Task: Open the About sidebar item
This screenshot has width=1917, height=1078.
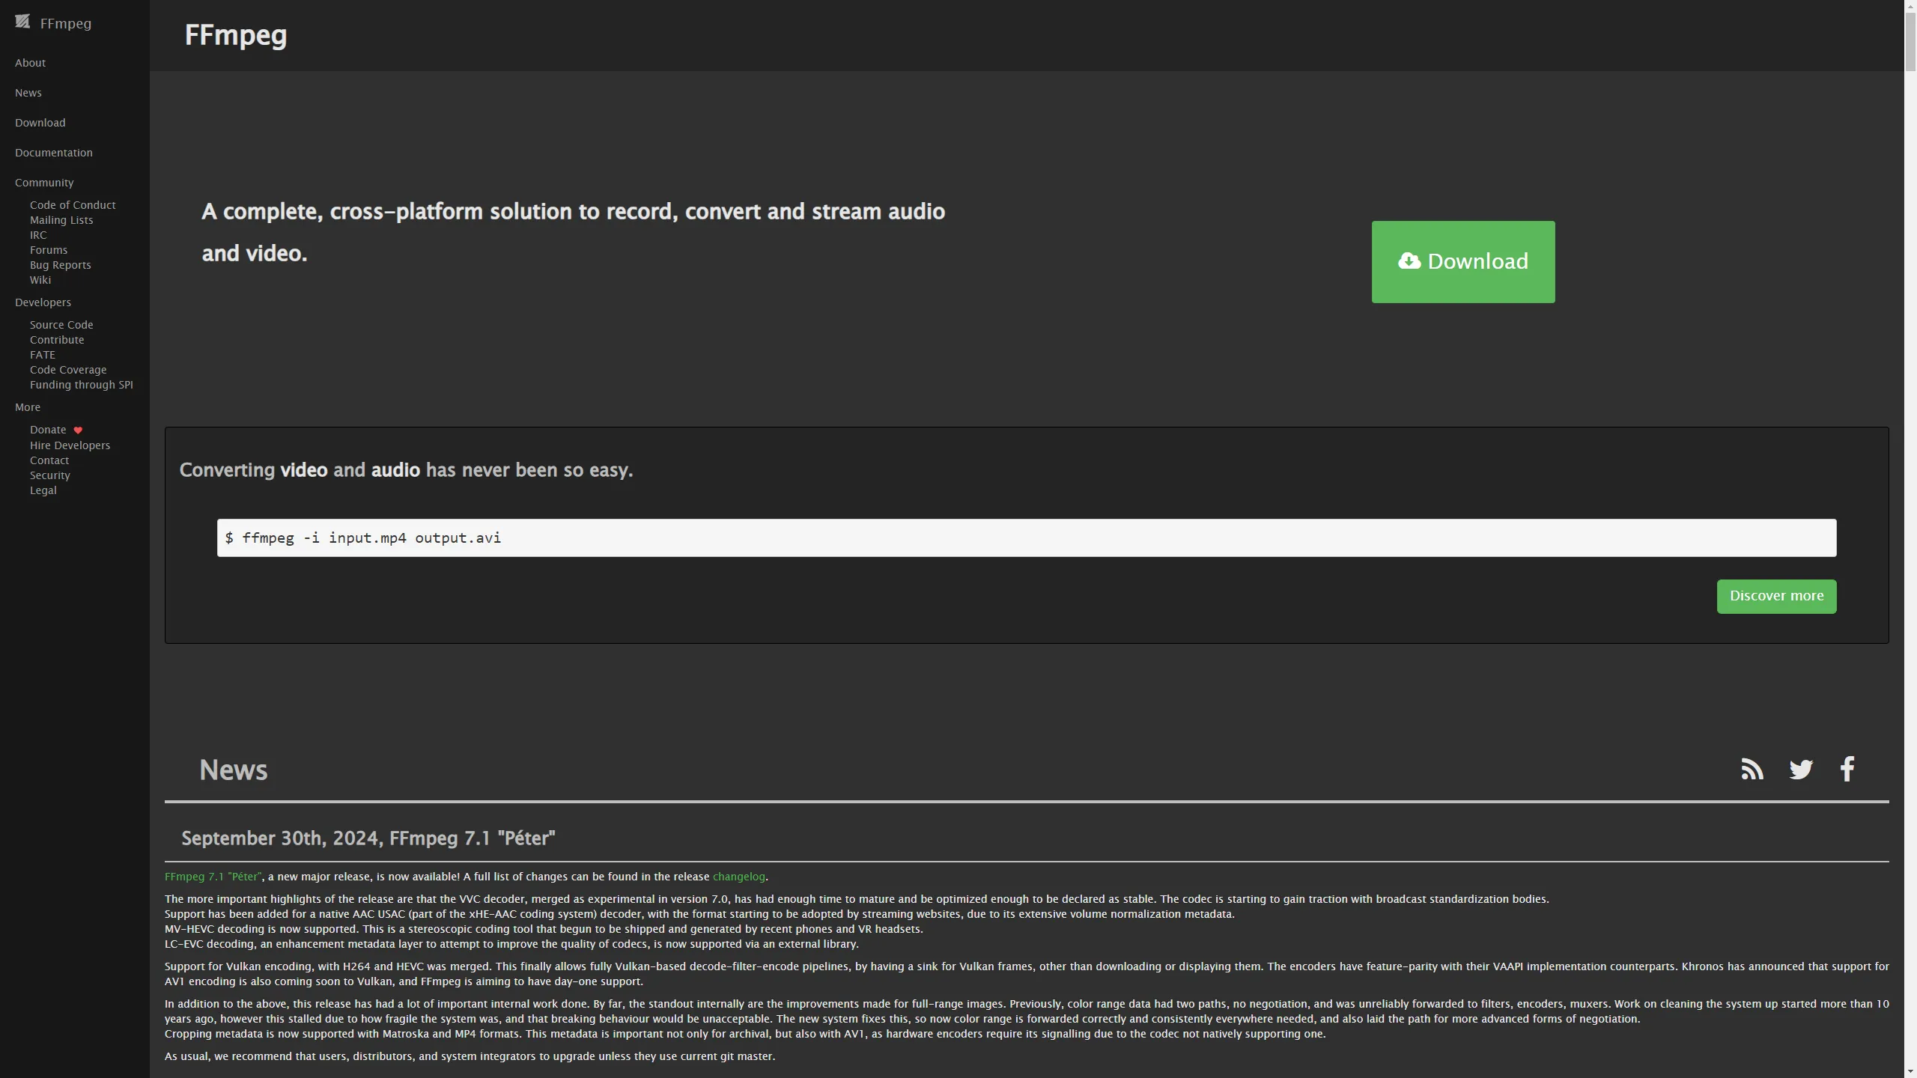Action: [30, 63]
